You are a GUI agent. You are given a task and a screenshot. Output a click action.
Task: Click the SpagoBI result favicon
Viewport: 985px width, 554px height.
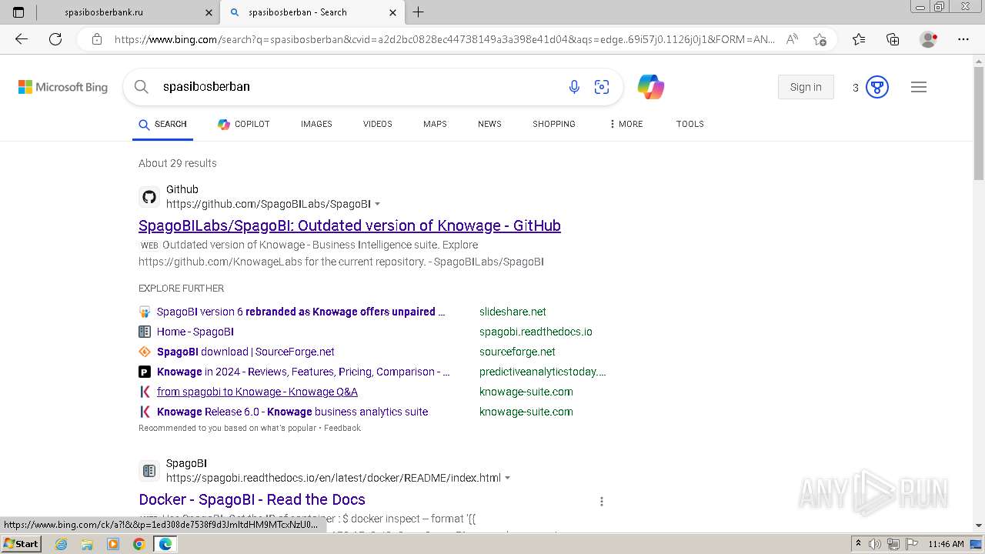(x=149, y=471)
